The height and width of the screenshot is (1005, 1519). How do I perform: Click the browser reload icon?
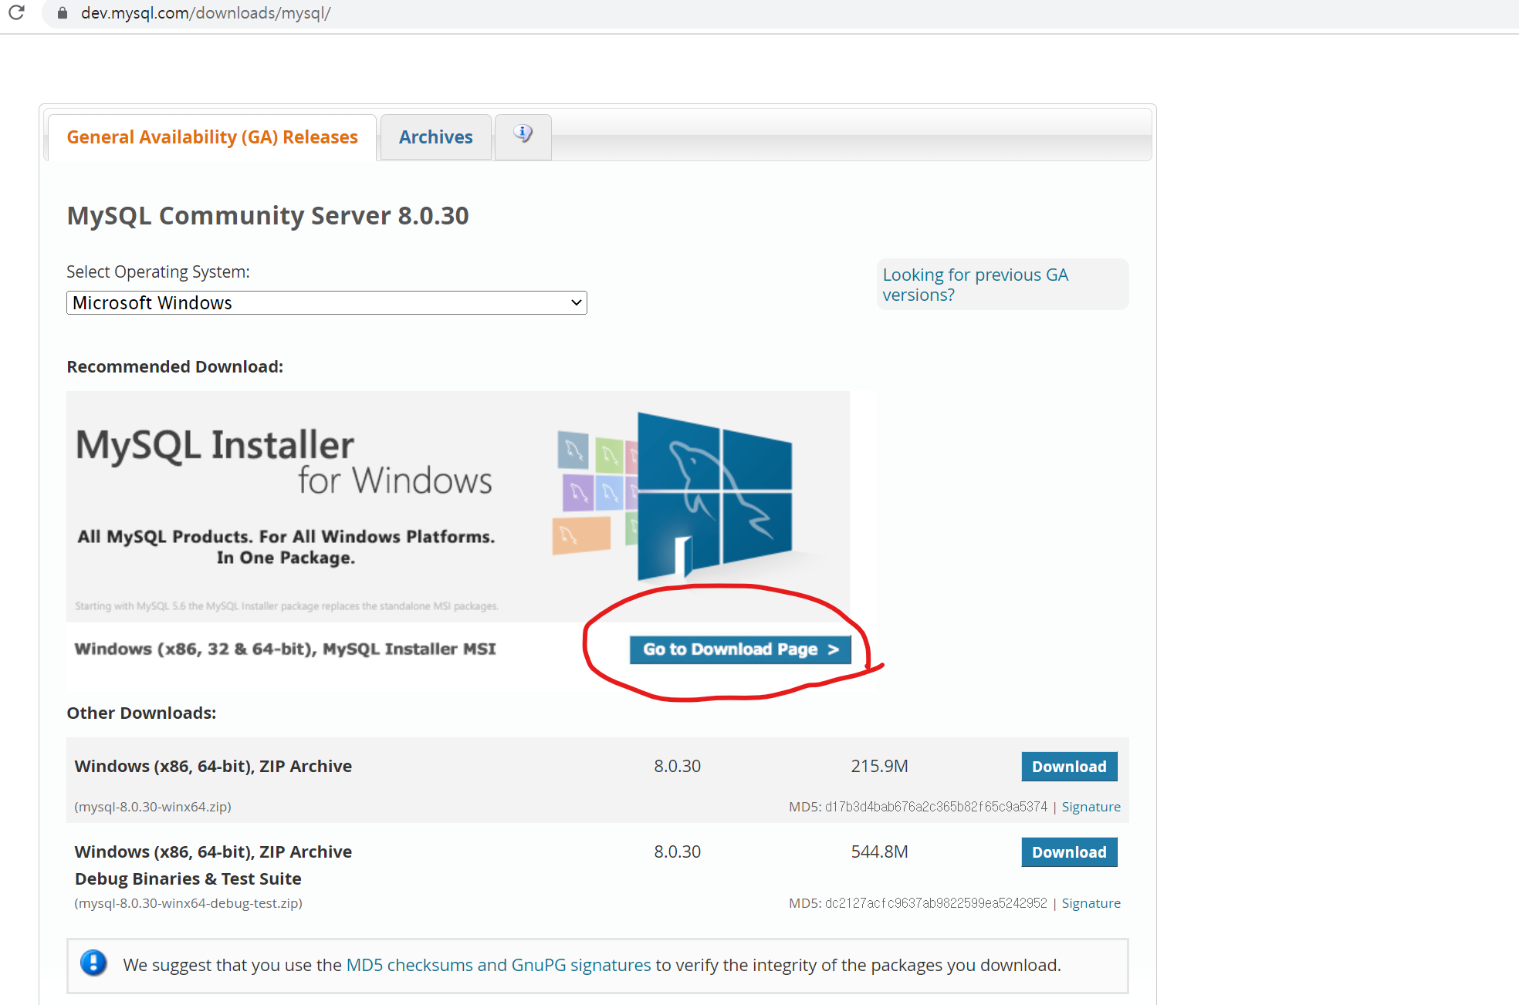pyautogui.click(x=16, y=12)
